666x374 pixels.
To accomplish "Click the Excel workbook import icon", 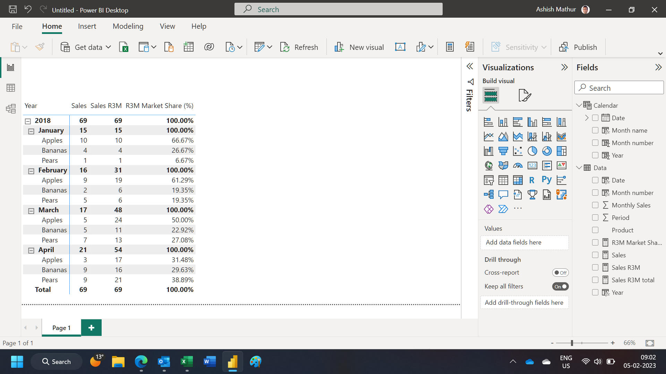I will coord(124,47).
